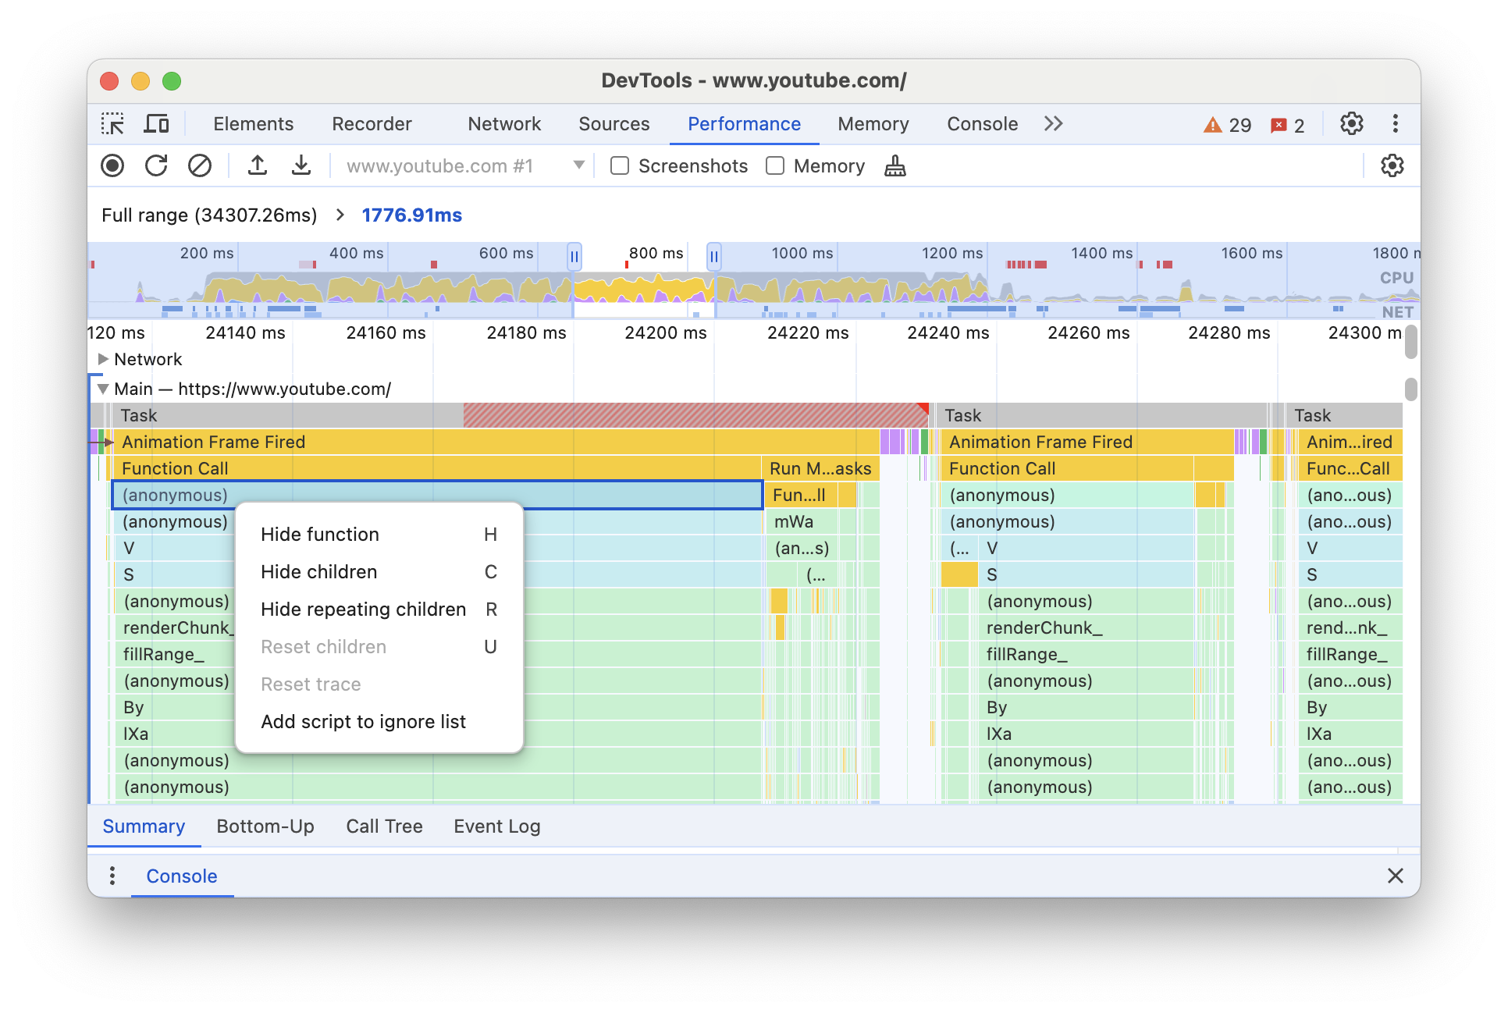Click the reload and profile button
Viewport: 1508px width, 1013px height.
[x=156, y=166]
